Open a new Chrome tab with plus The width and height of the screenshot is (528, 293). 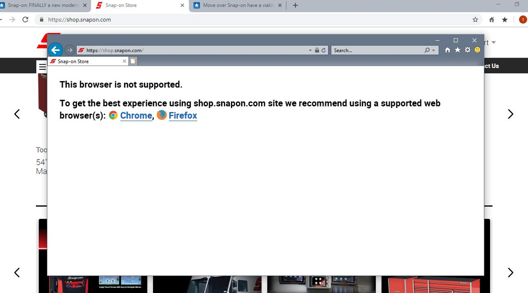click(x=295, y=5)
